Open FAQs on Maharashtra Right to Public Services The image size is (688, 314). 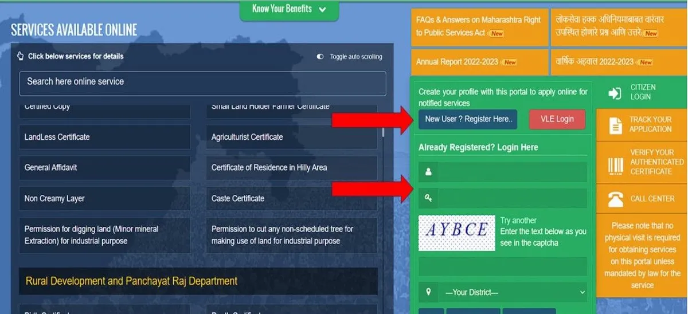478,26
